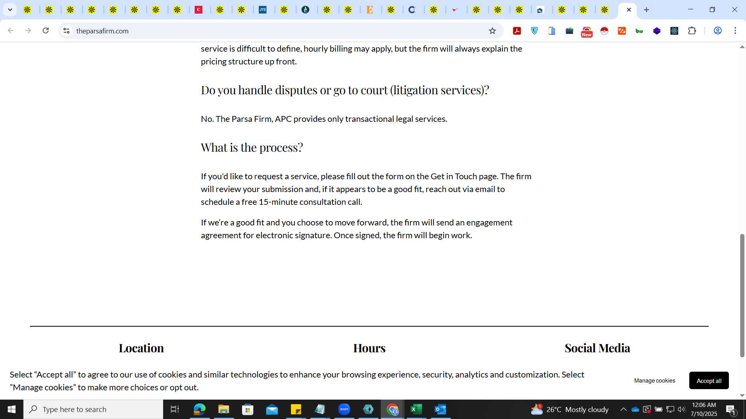The width and height of the screenshot is (746, 419).
Task: Open the blue shield extension
Action: (x=535, y=31)
